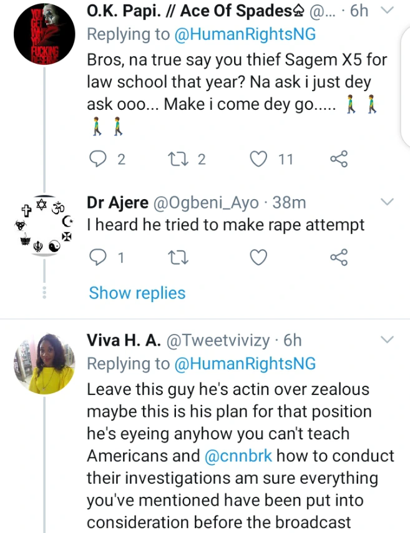This screenshot has width=410, height=533.
Task: Open options chevron on Dr Ajere's tweet
Action: point(387,202)
